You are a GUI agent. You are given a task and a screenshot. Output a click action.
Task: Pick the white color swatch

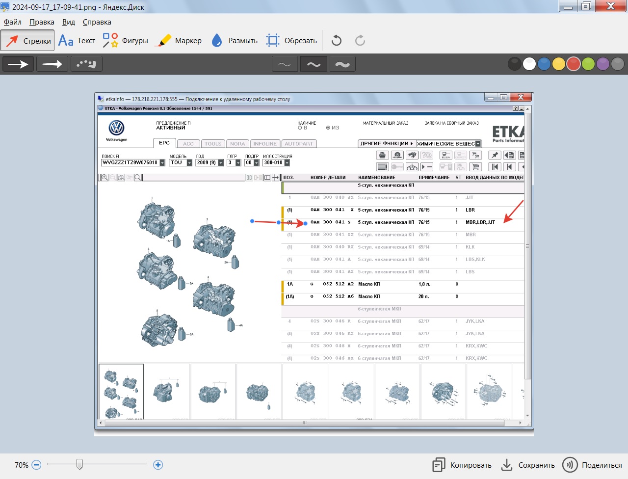[529, 64]
